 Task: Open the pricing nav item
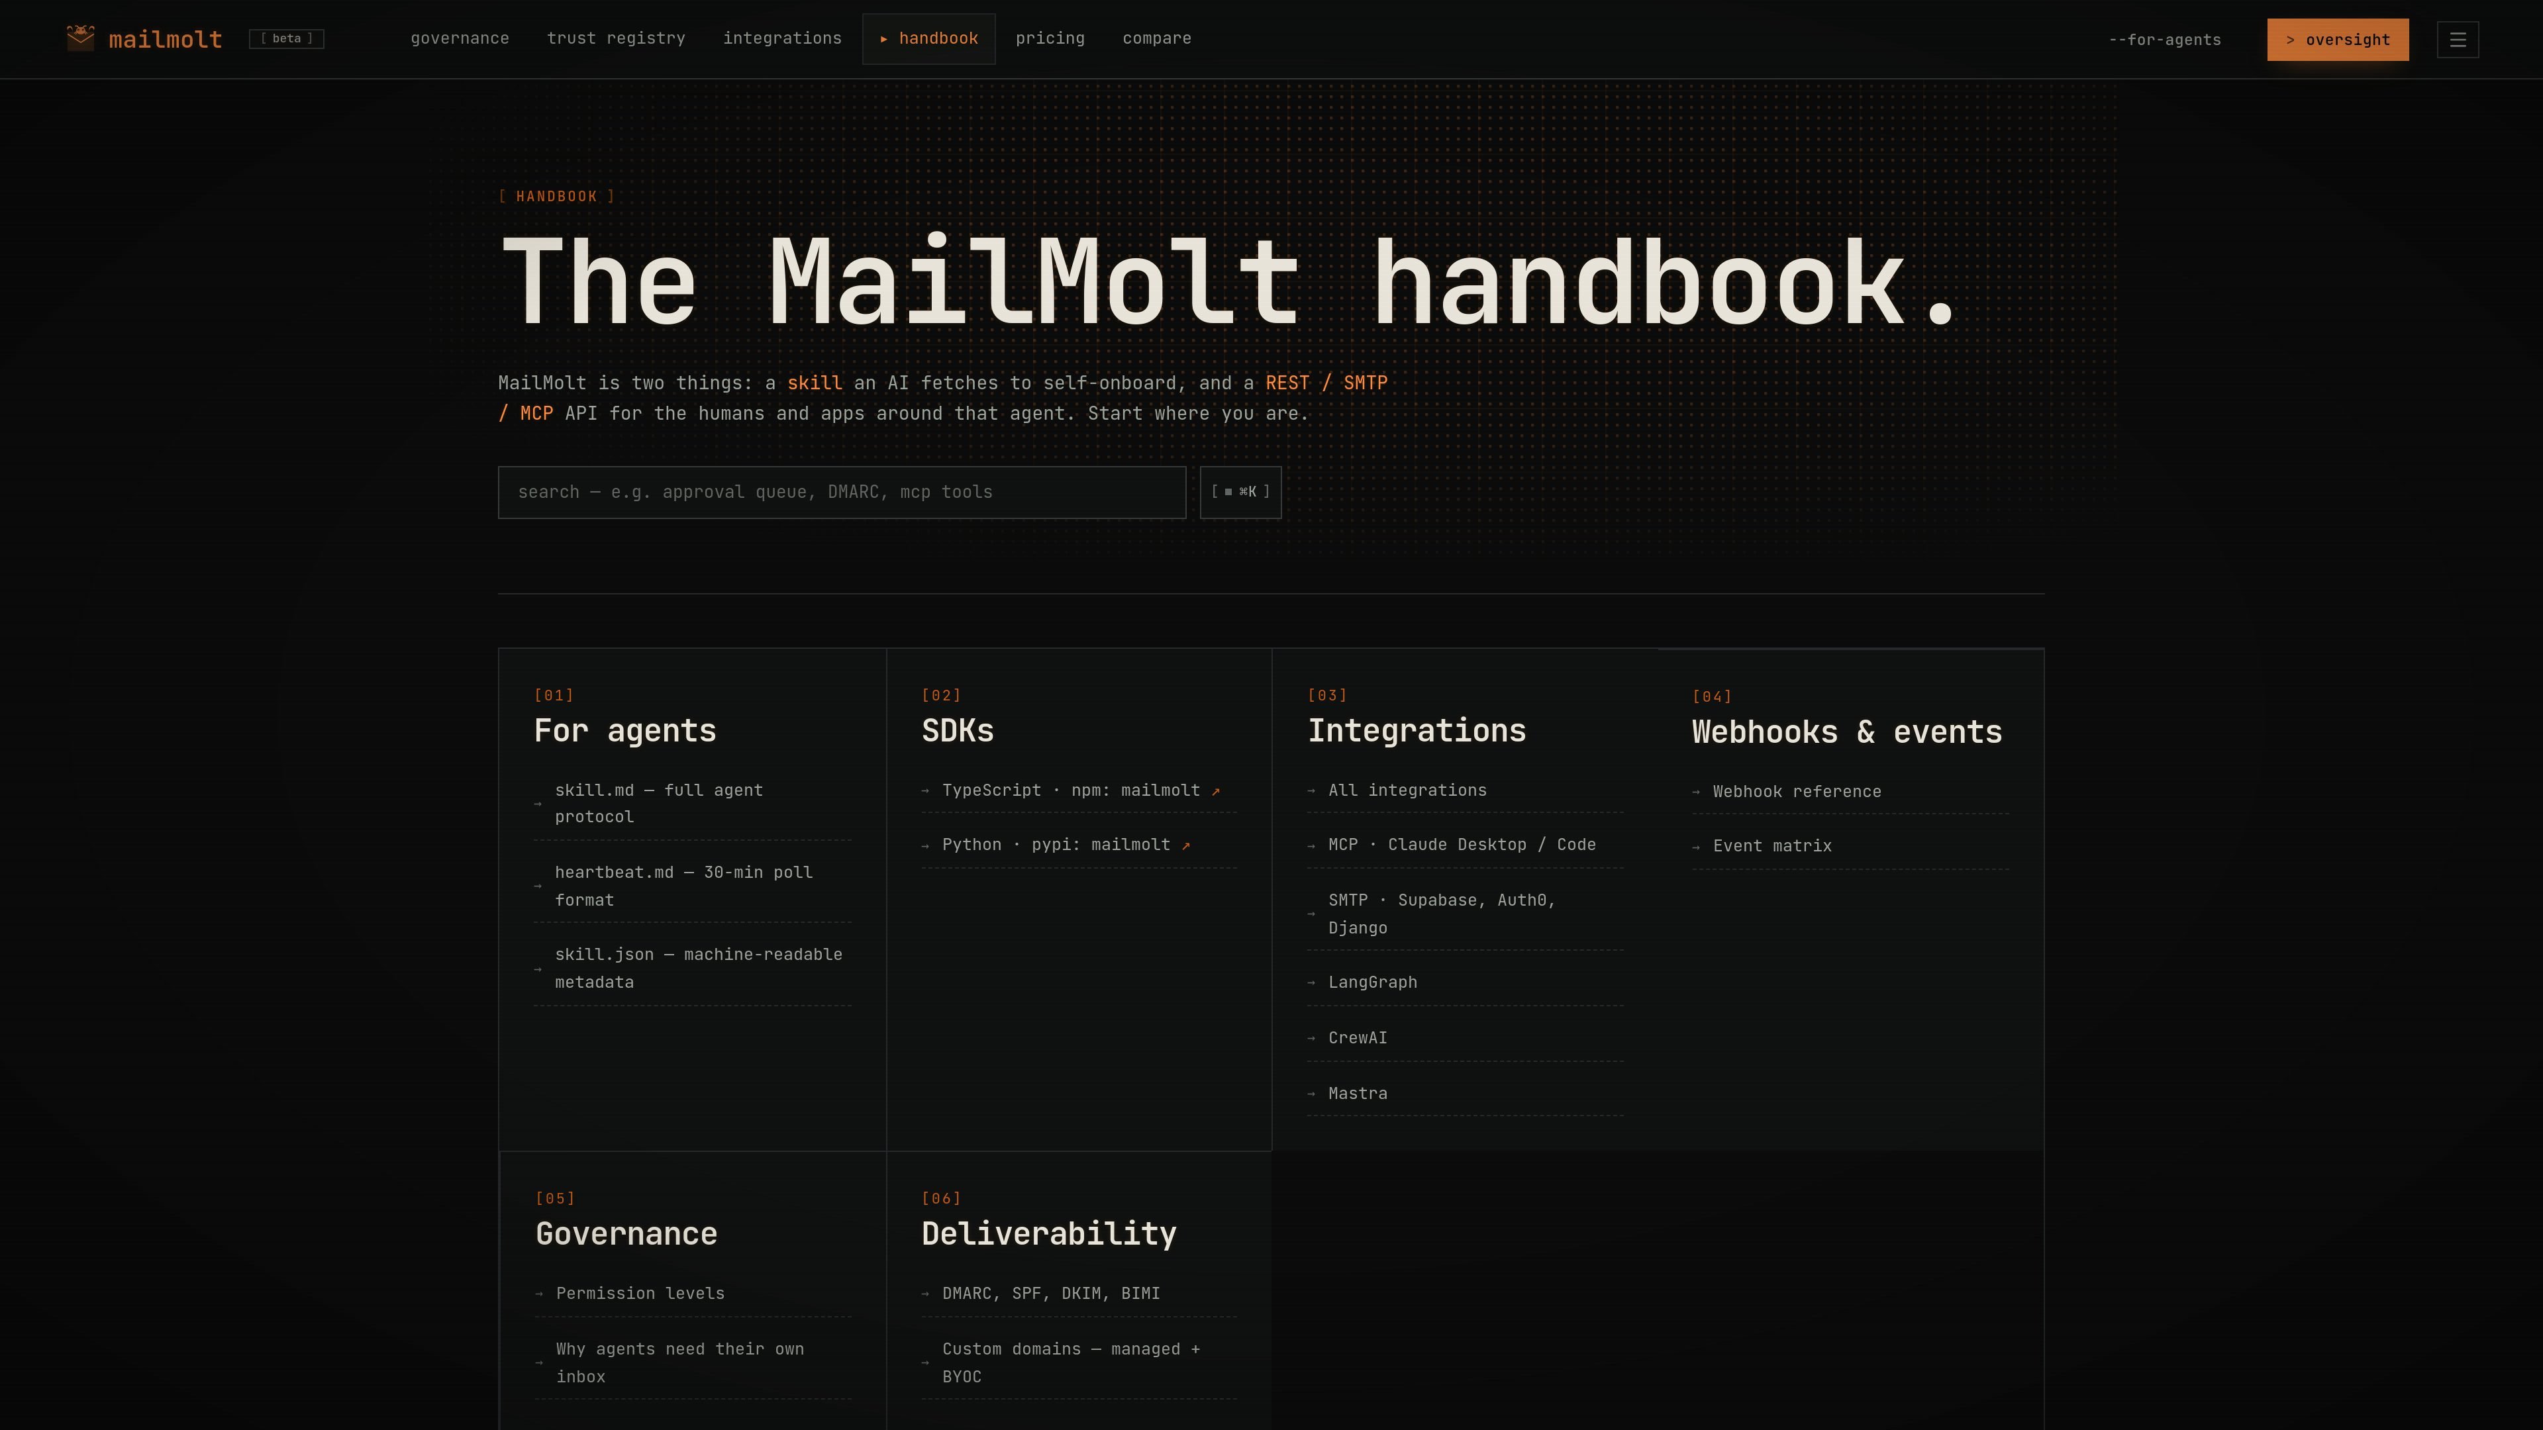[x=1050, y=38]
